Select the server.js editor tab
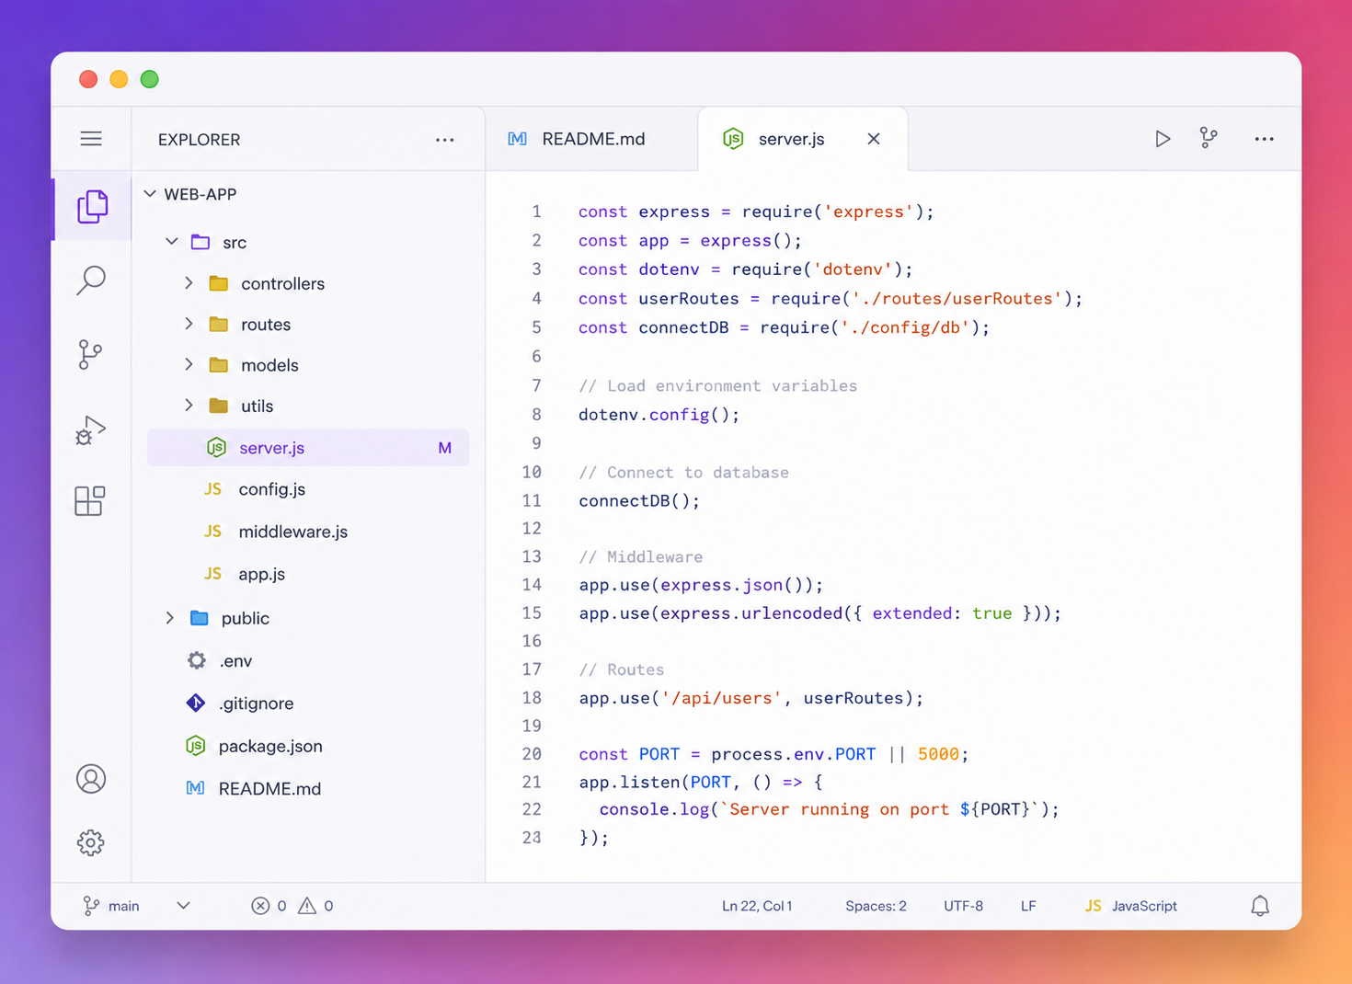The image size is (1352, 984). point(803,139)
